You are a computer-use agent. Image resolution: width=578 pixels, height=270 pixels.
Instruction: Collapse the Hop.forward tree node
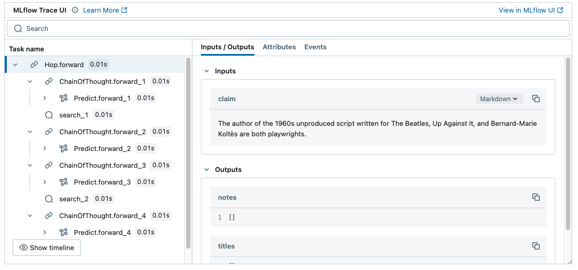pos(15,64)
